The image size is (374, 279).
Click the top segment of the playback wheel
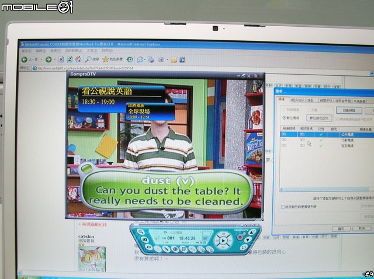pyautogui.click(x=223, y=234)
